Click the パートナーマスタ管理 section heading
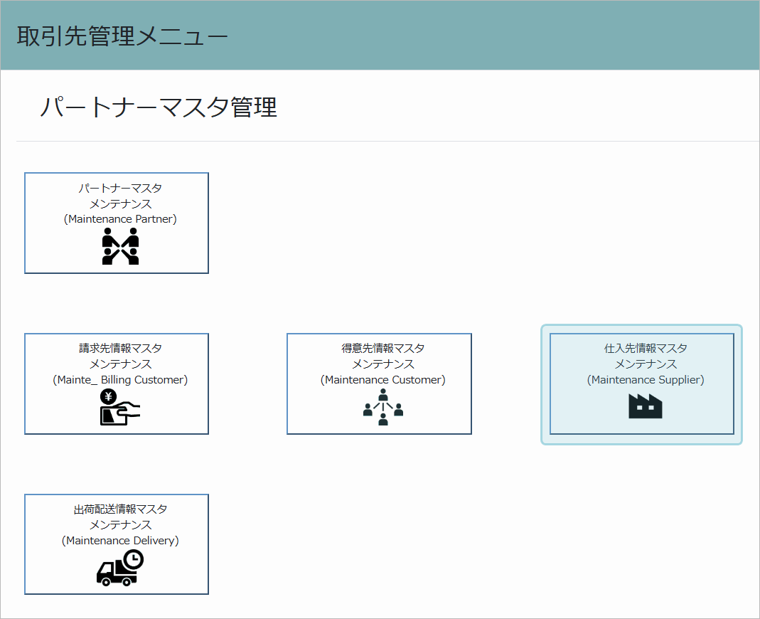760x619 pixels. point(158,107)
